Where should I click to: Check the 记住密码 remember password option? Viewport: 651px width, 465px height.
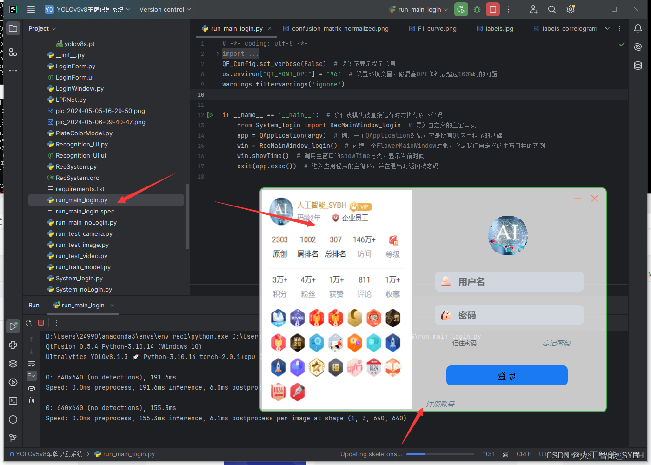point(464,343)
